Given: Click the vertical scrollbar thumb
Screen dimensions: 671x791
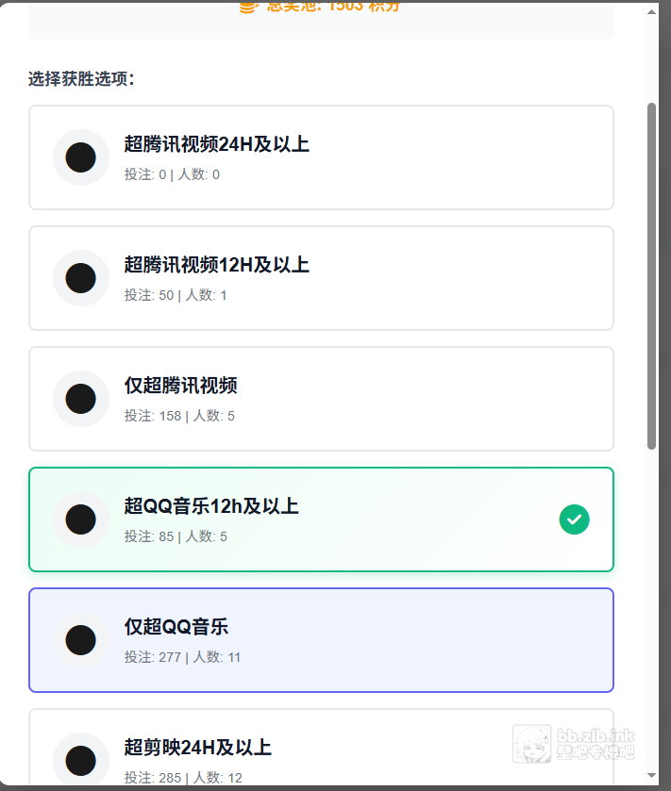Looking at the screenshot, I should [651, 273].
